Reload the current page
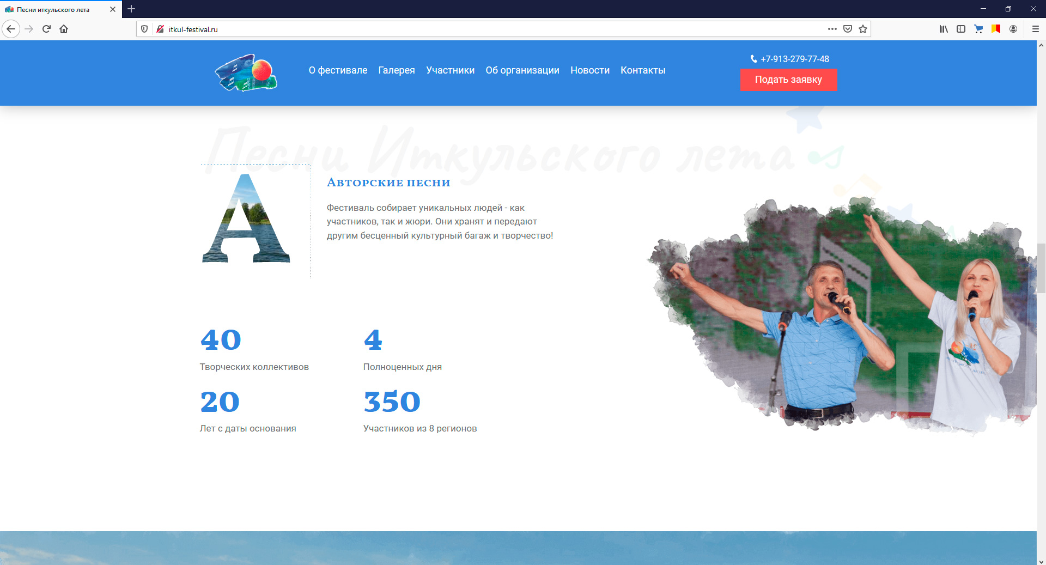Viewport: 1046px width, 565px height. coord(46,29)
